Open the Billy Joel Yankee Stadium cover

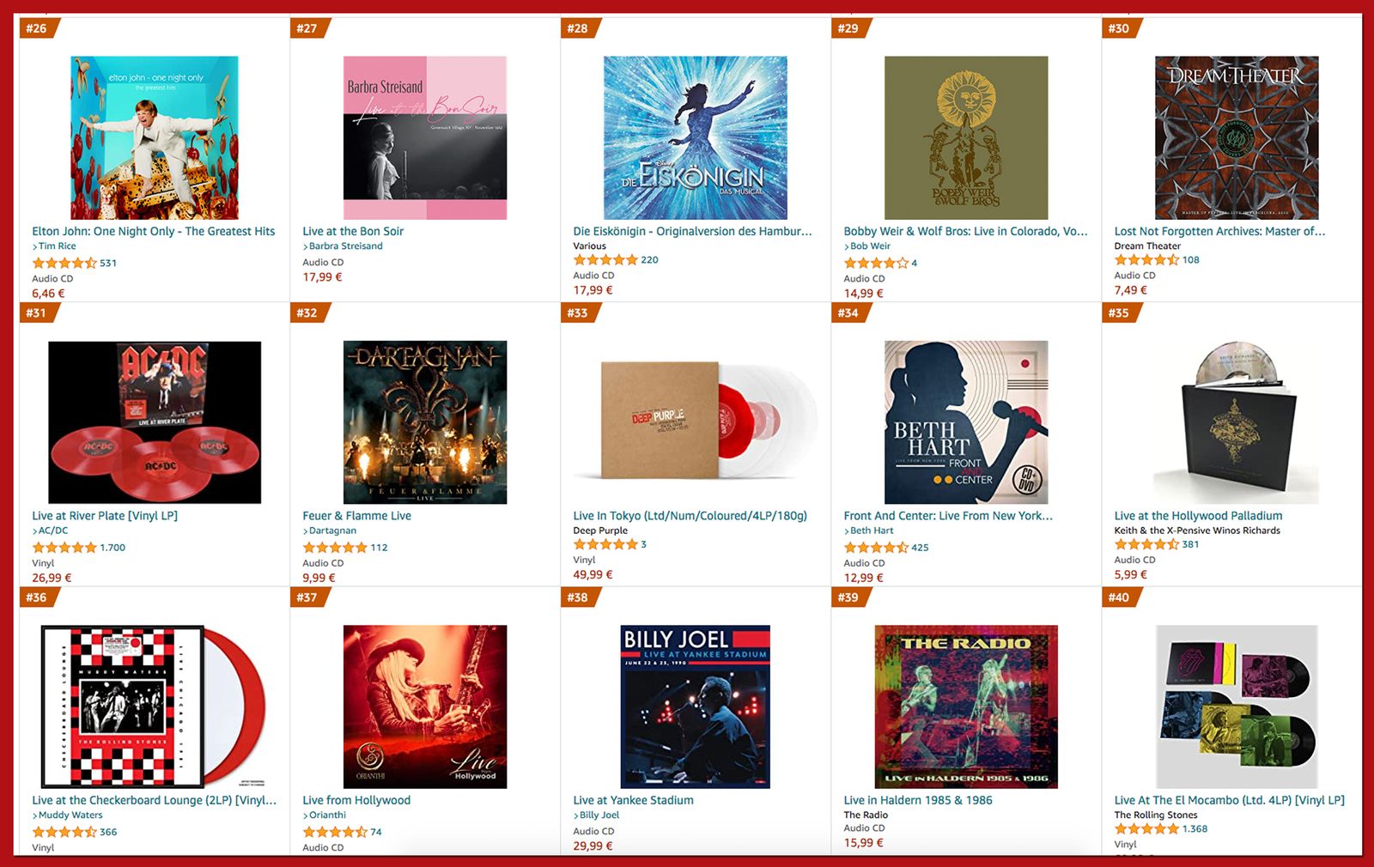696,706
